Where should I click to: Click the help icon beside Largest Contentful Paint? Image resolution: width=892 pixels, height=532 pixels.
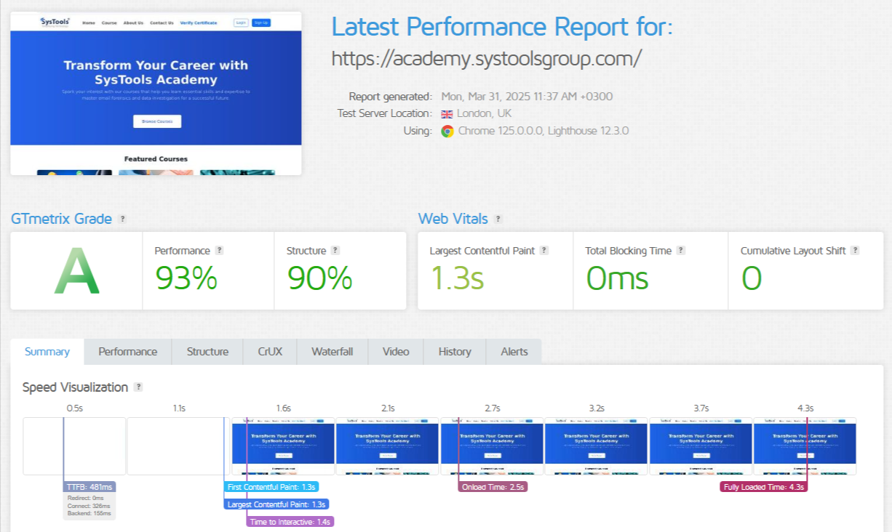pyautogui.click(x=543, y=250)
